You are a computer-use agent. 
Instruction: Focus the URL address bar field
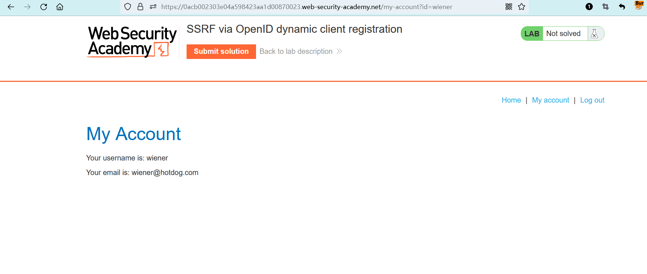pos(307,7)
